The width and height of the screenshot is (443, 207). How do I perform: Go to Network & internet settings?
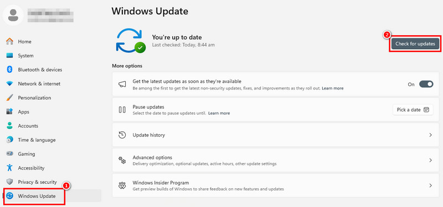[x=39, y=84]
